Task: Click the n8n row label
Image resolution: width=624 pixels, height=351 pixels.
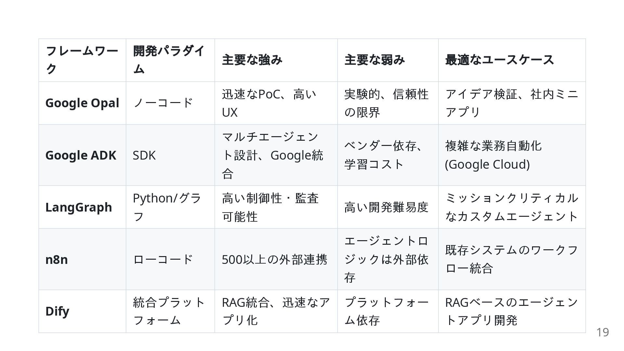Action: tap(57, 260)
